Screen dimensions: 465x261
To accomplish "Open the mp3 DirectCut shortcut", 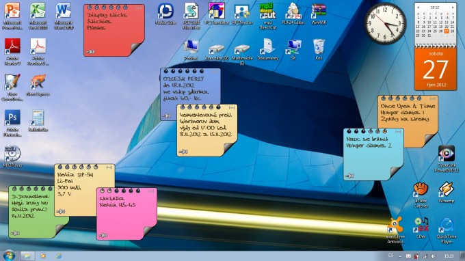I will (x=267, y=16).
